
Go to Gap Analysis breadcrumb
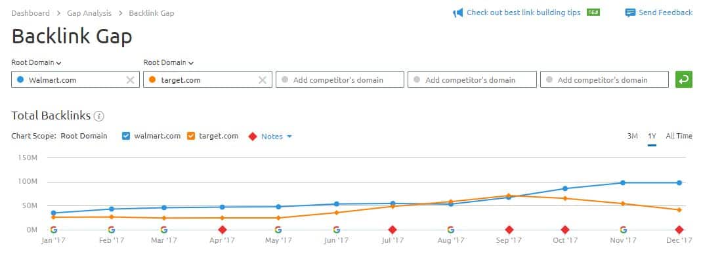pyautogui.click(x=89, y=13)
